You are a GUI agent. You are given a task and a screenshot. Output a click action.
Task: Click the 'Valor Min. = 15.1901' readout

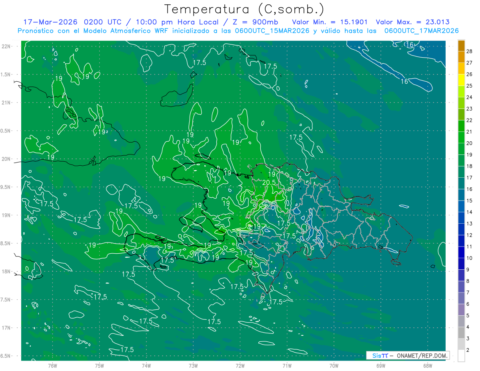(330, 22)
